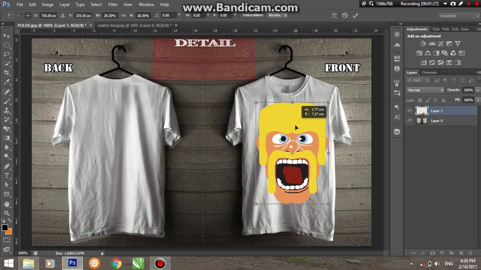Toggle lock transparent pixels
Viewport: 481px width, 270px height.
[x=420, y=100]
